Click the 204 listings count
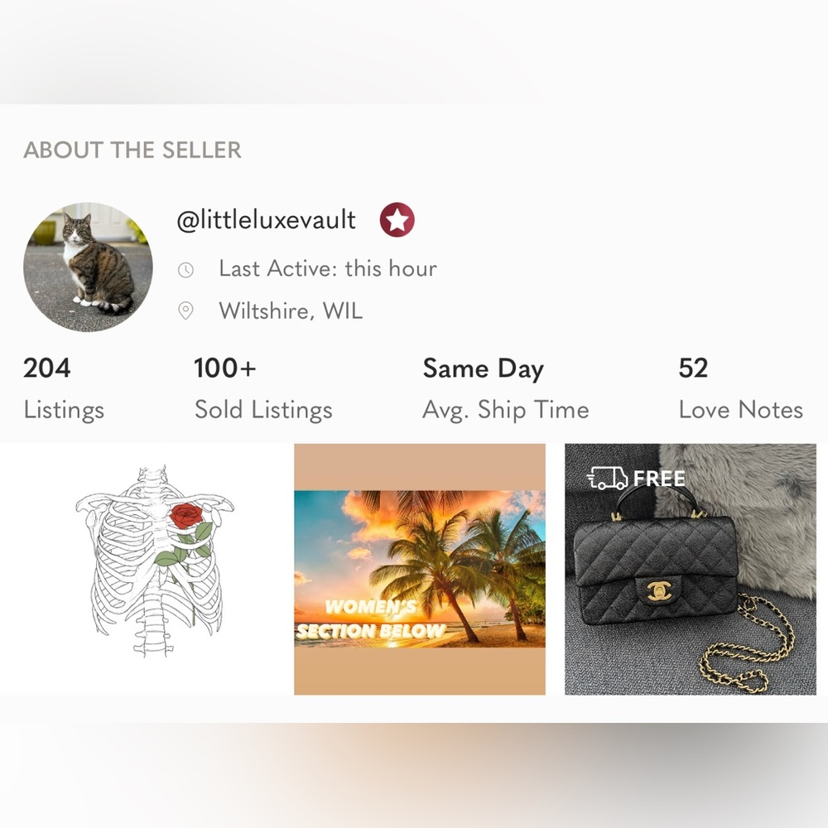The image size is (828, 828). [x=47, y=368]
